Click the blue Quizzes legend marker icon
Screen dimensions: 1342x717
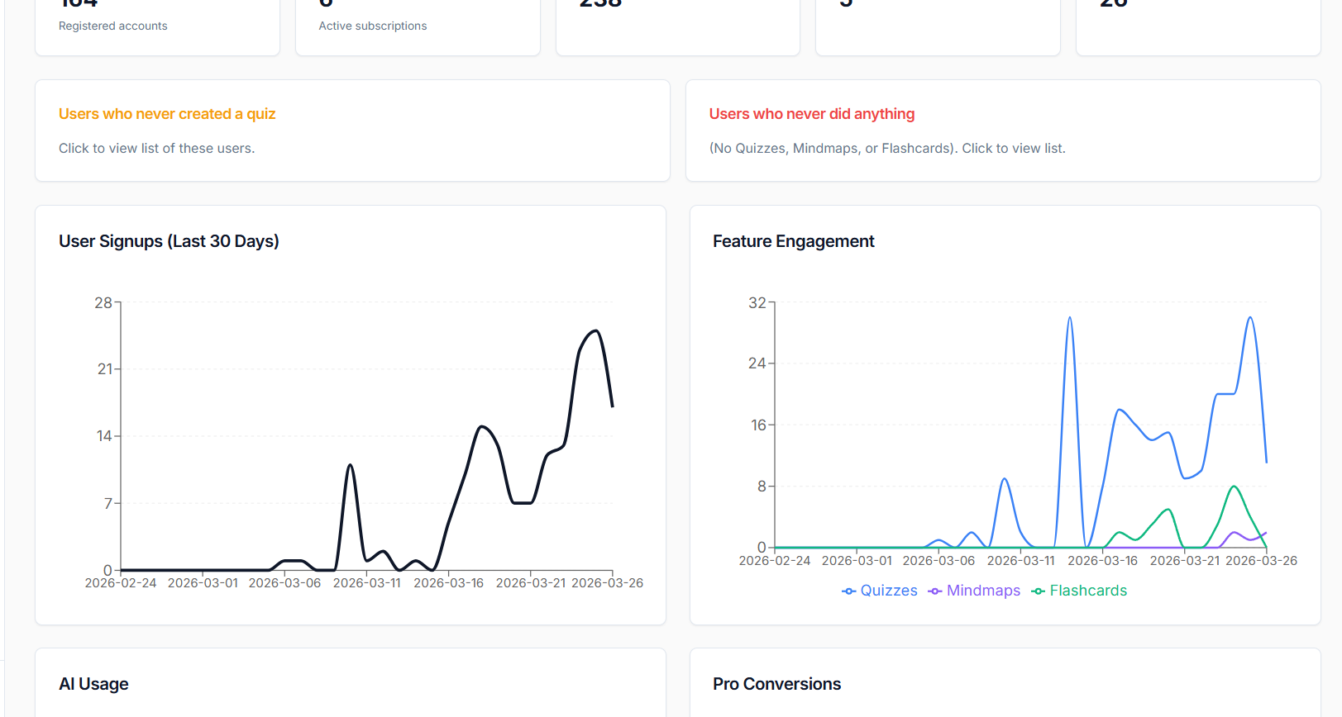848,591
